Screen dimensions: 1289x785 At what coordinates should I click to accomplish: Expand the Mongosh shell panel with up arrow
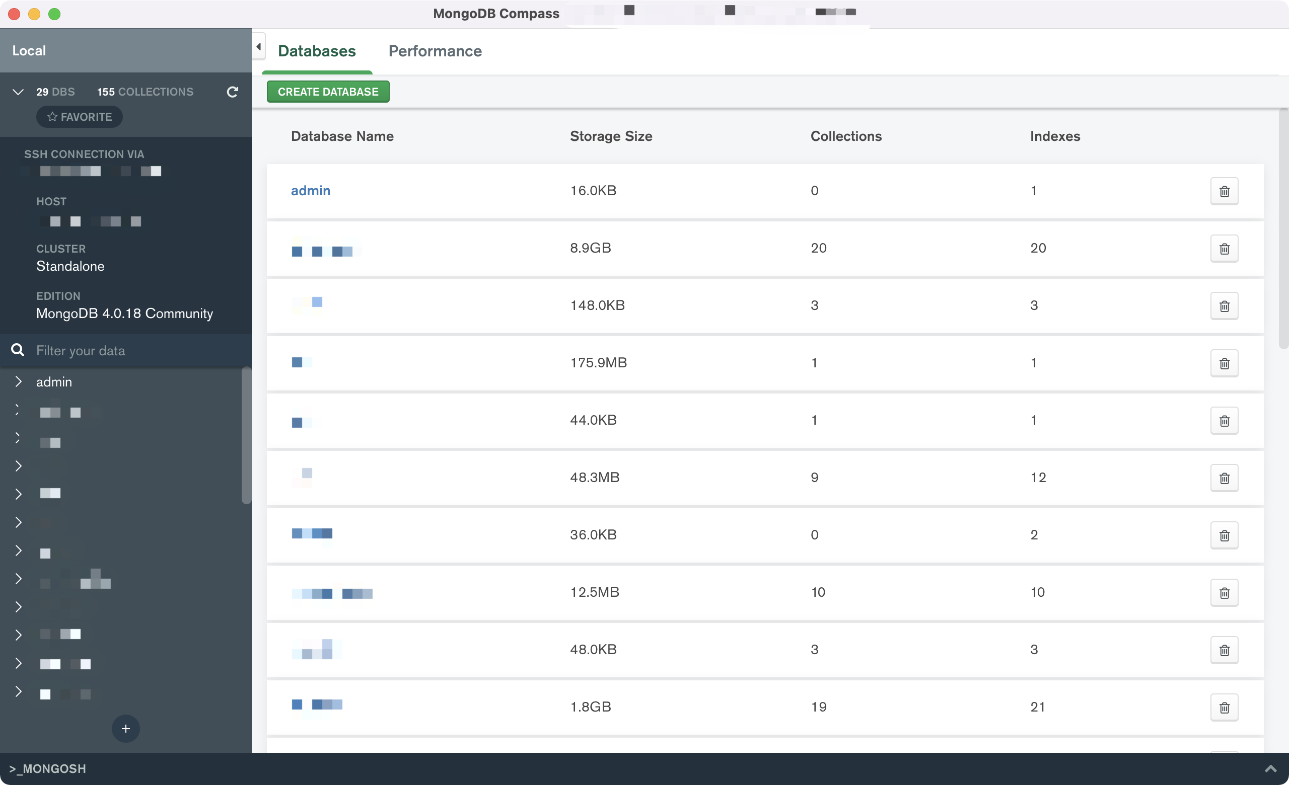(x=1270, y=768)
